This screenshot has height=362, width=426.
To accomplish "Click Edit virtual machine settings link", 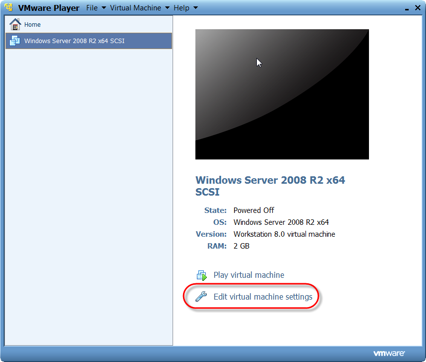I will pos(263,297).
